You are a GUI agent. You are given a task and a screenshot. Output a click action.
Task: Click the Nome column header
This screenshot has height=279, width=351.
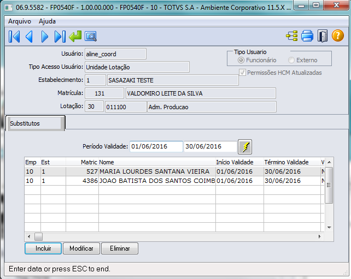pyautogui.click(x=157, y=162)
